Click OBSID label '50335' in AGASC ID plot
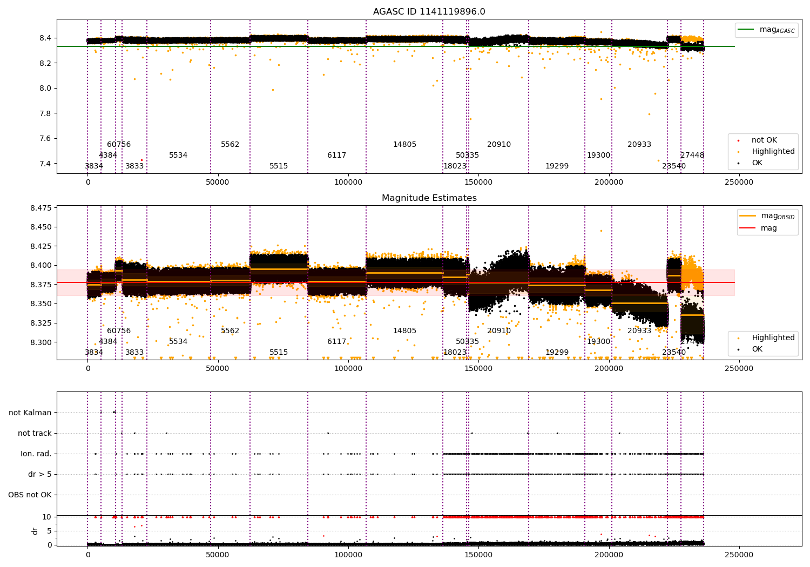810x567 pixels. click(468, 156)
